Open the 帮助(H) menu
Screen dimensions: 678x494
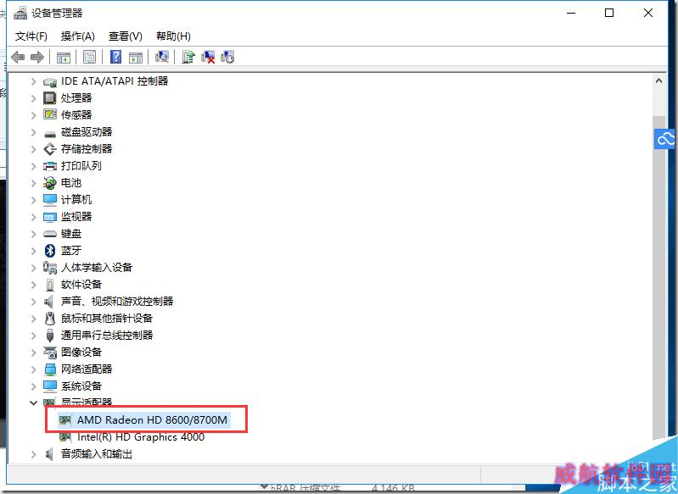173,36
